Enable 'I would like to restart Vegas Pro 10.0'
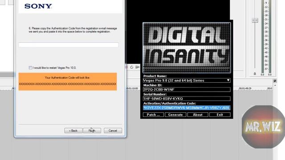The image size is (285, 160). pos(30,68)
